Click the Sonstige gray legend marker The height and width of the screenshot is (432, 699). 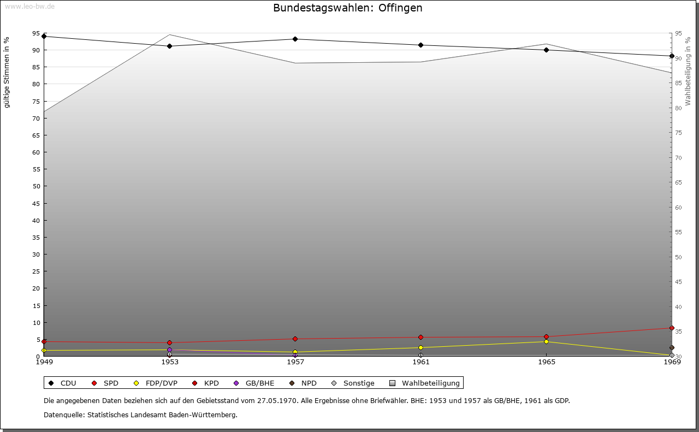[x=334, y=383]
